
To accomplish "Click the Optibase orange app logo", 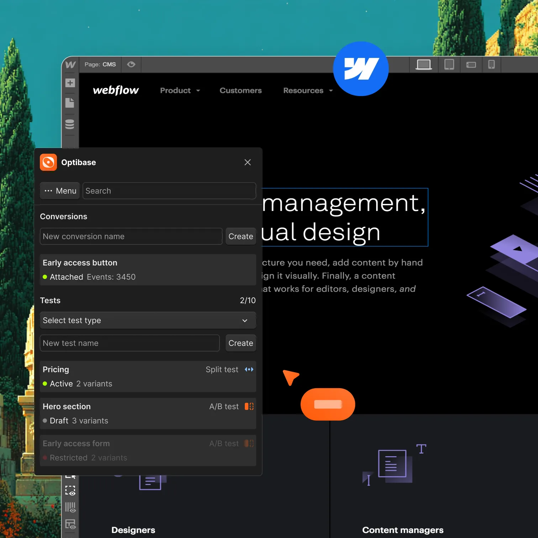I will pyautogui.click(x=48, y=162).
